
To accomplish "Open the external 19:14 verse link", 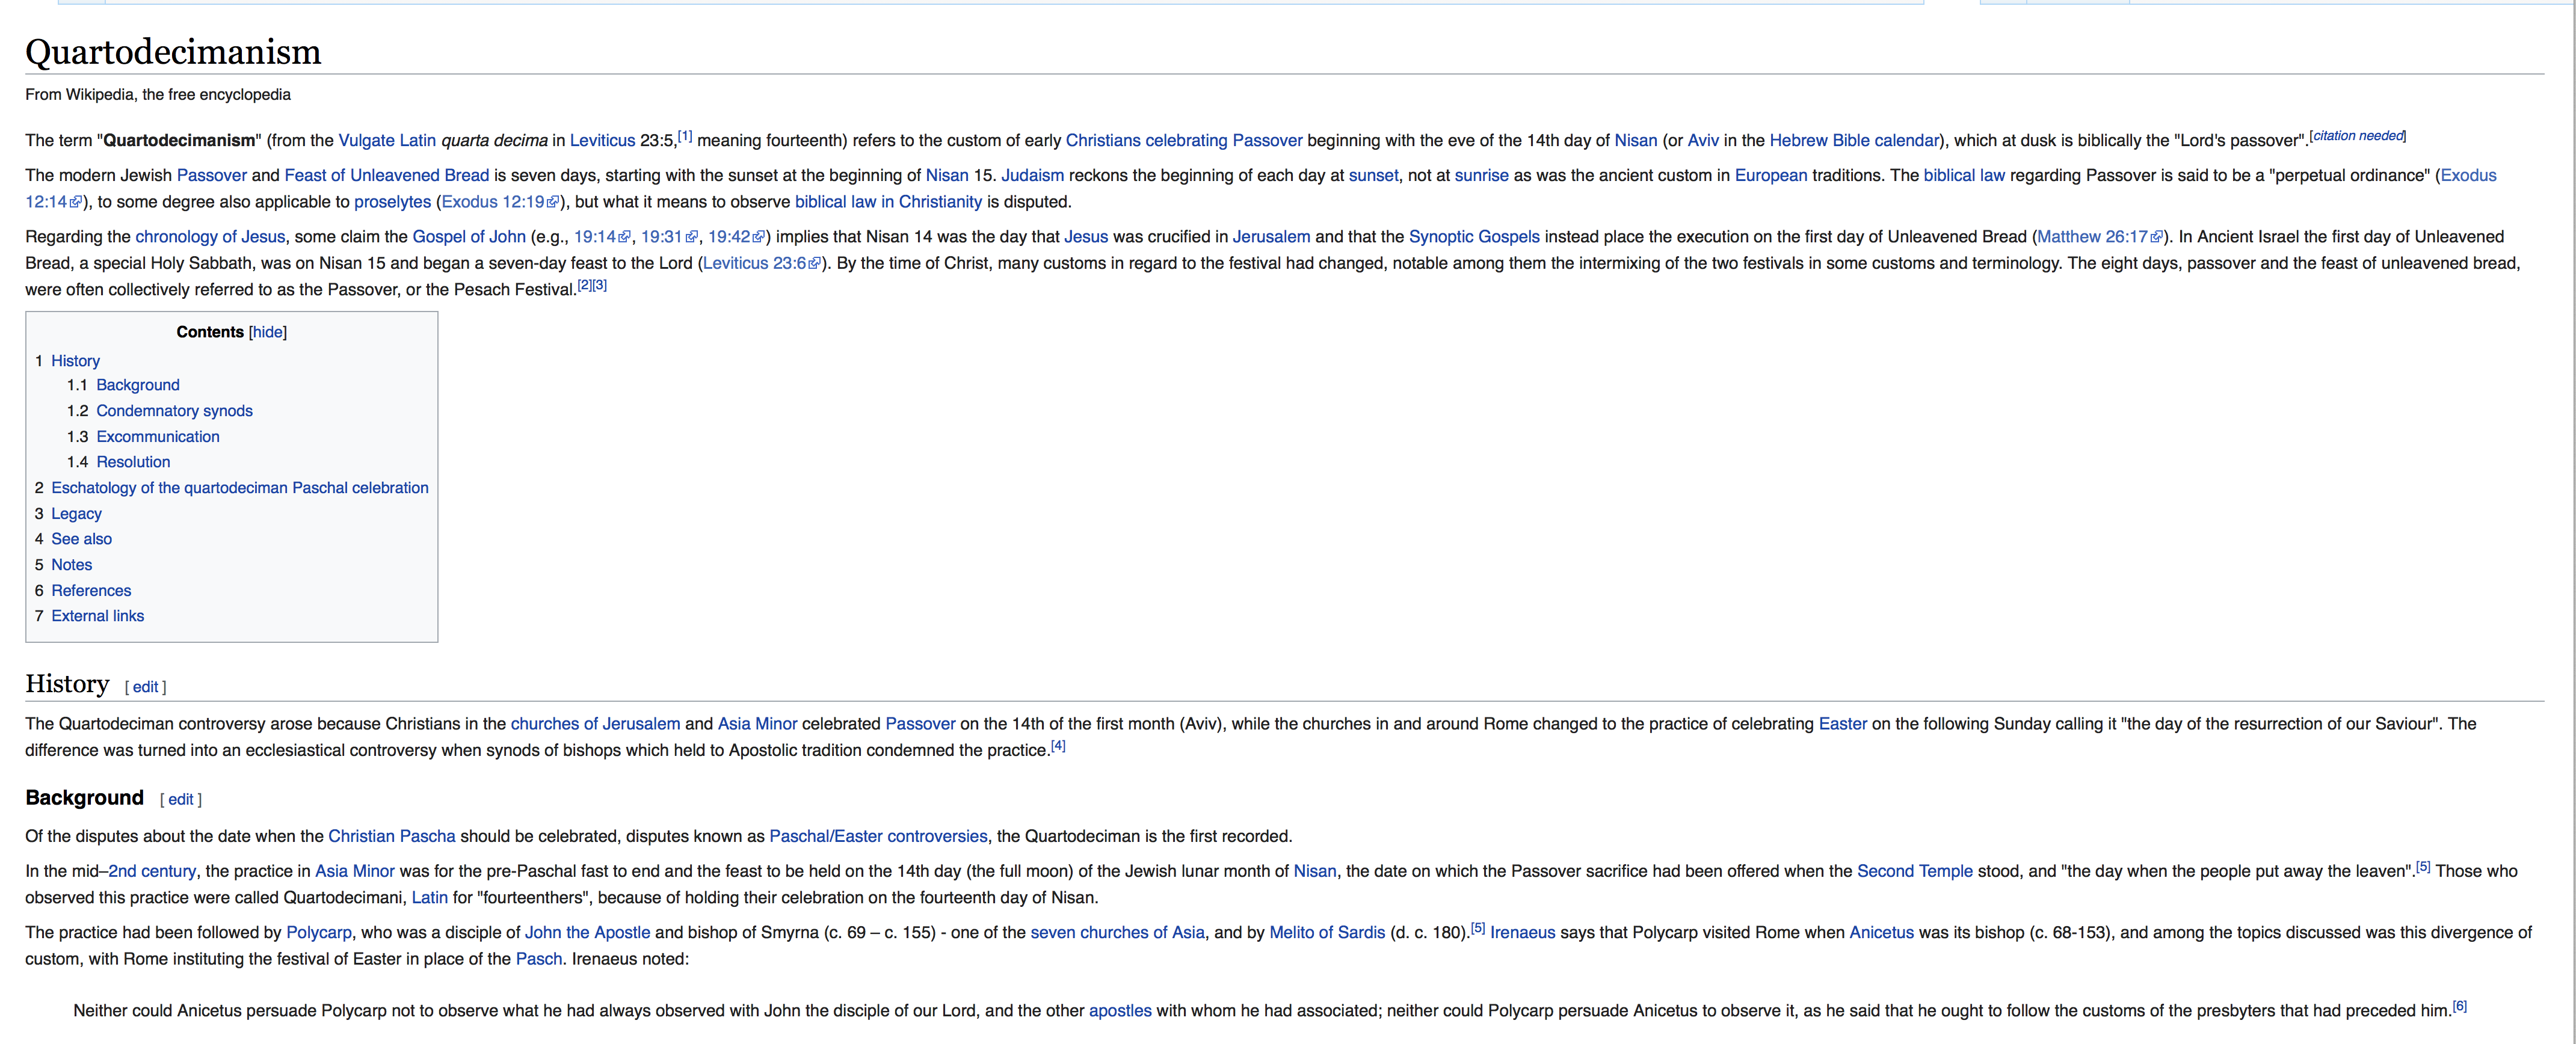I will 602,237.
